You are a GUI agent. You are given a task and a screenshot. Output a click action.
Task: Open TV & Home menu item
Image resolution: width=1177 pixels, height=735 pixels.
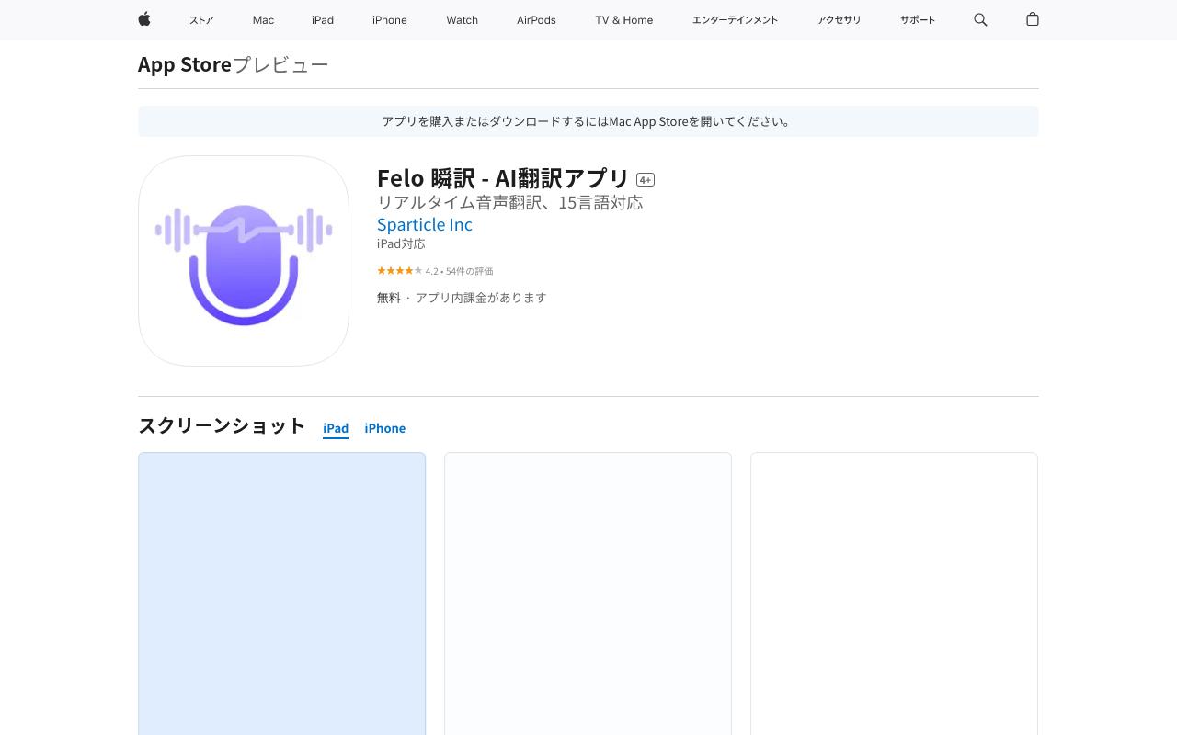tap(624, 20)
